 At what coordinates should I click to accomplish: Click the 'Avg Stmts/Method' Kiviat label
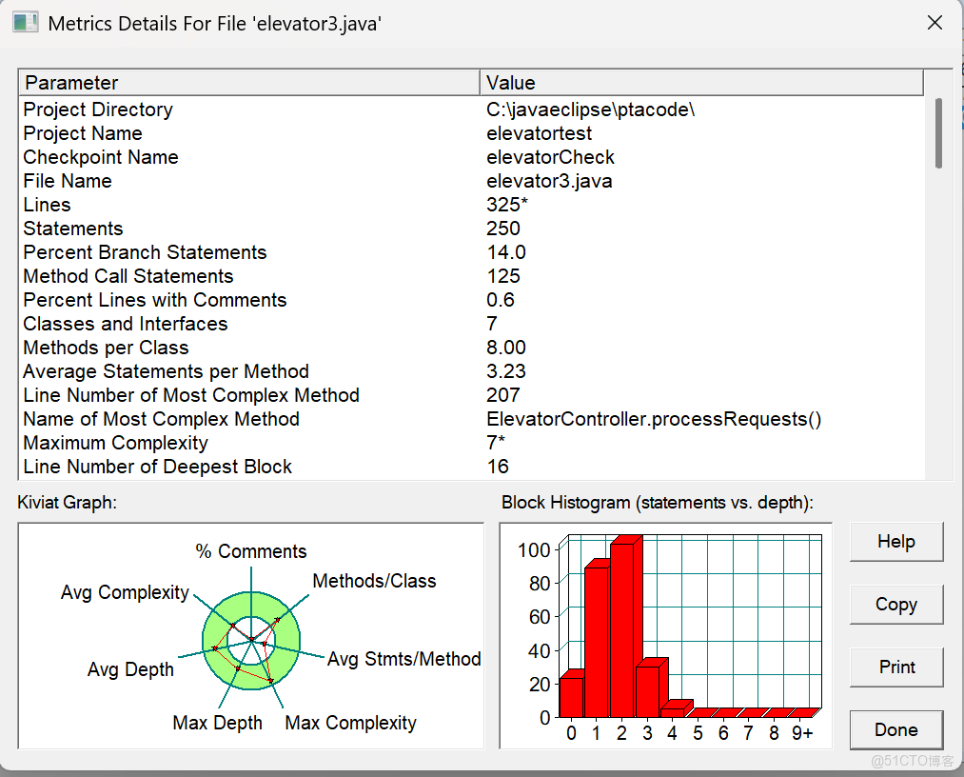(x=403, y=658)
